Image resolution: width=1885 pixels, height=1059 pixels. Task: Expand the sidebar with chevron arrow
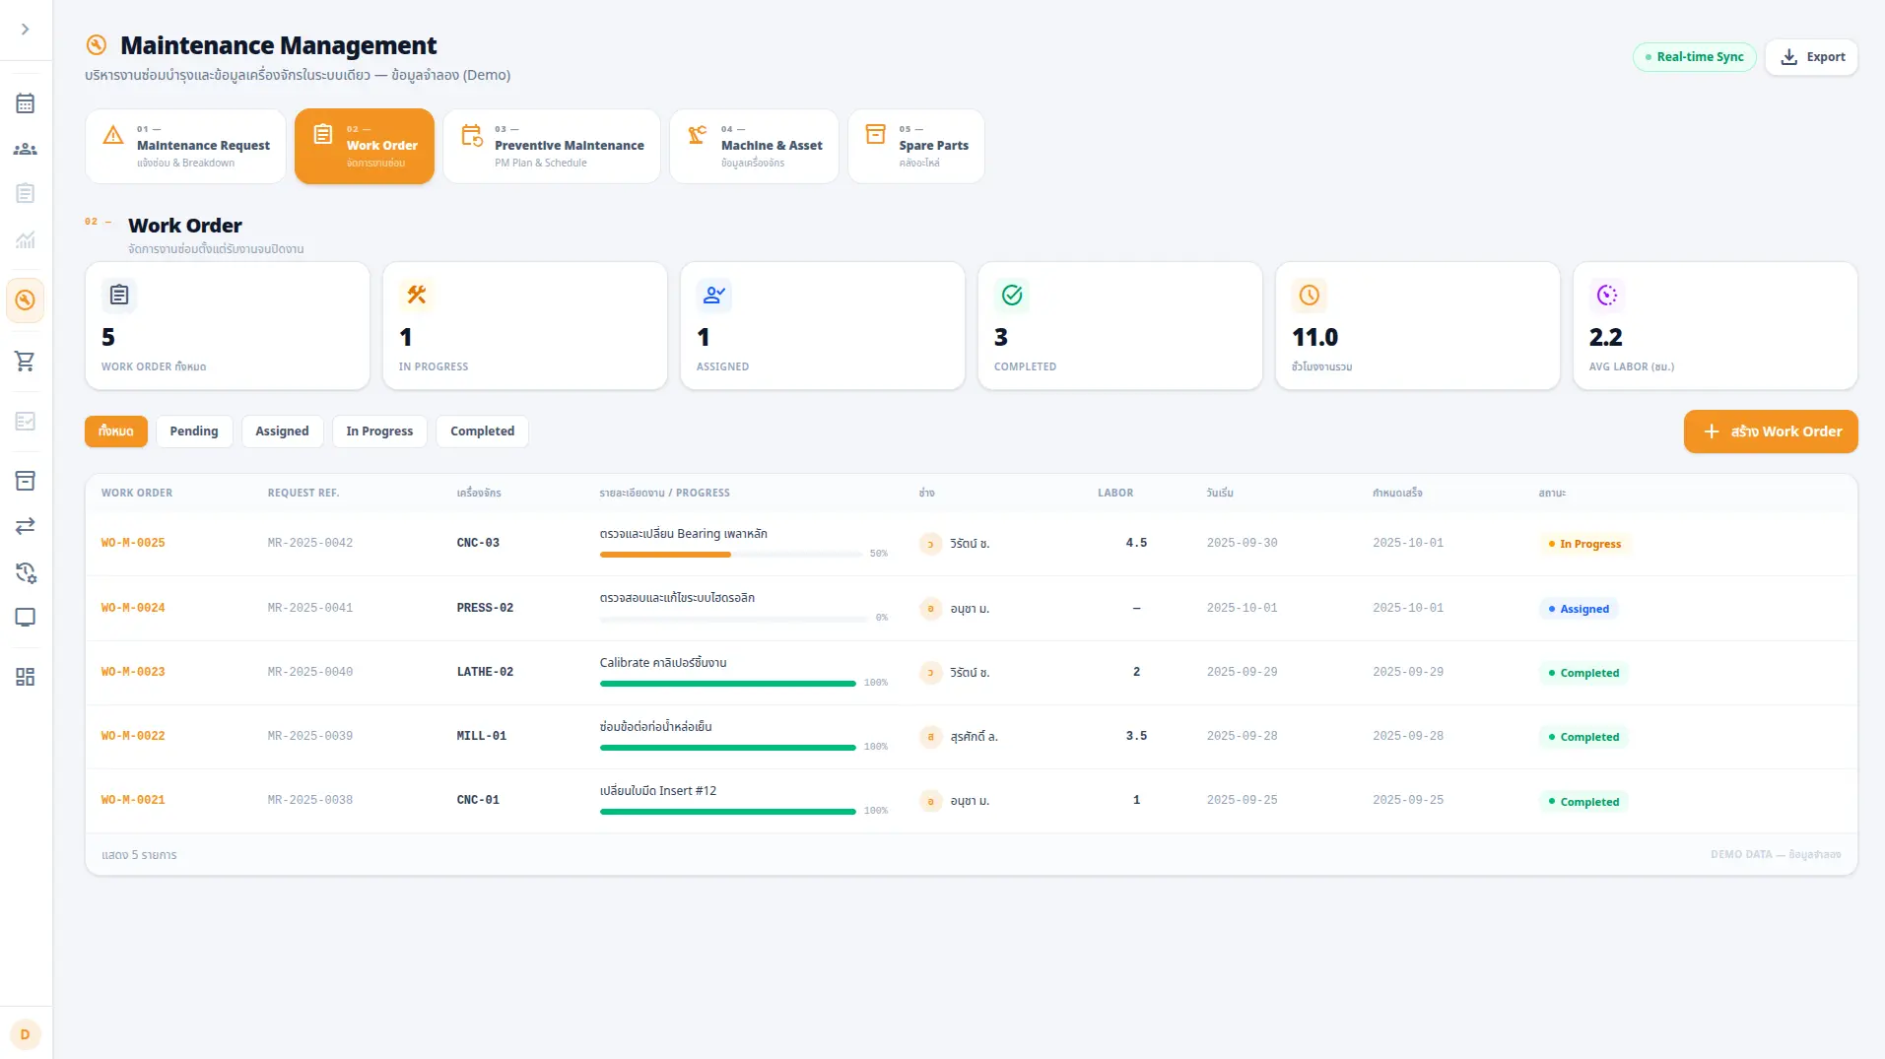(x=26, y=30)
